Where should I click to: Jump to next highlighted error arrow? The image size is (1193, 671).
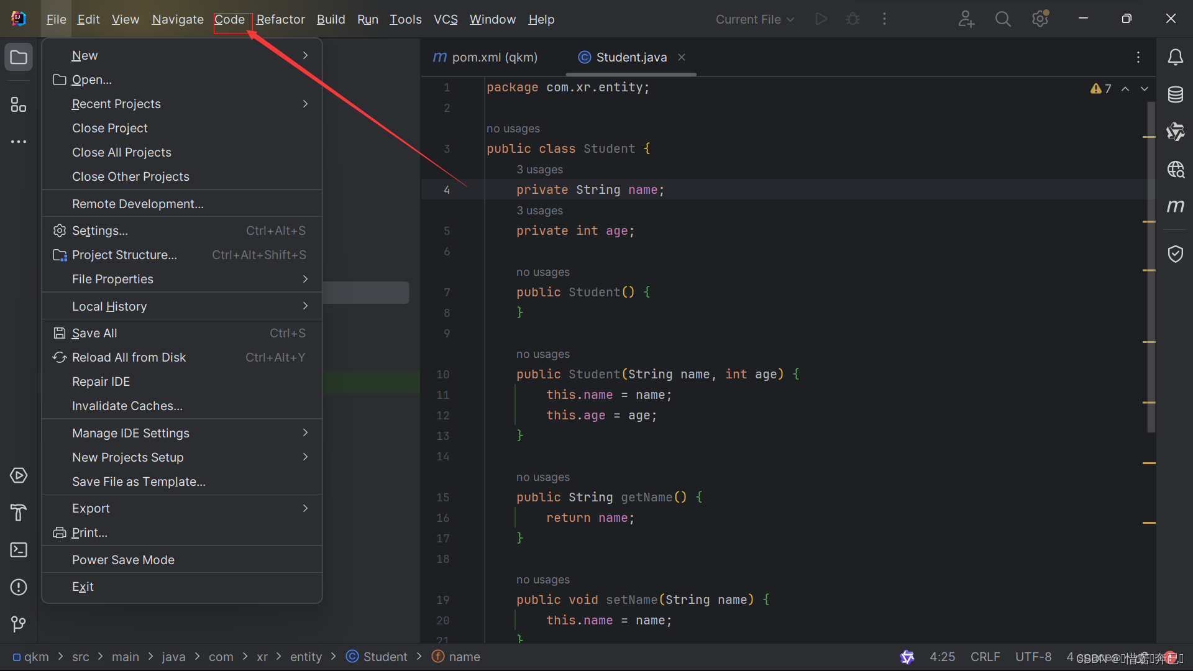(1145, 89)
